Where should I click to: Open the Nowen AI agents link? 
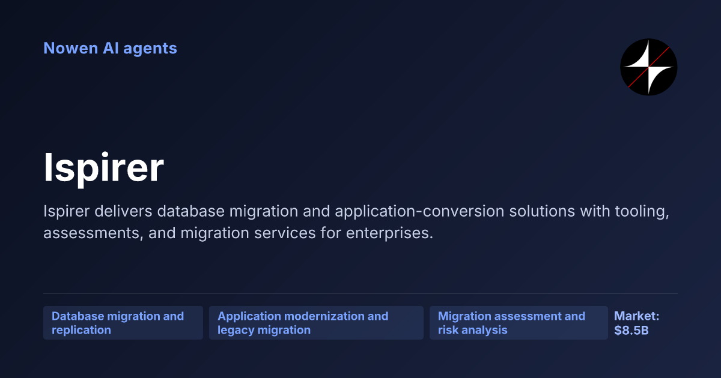[x=110, y=48]
